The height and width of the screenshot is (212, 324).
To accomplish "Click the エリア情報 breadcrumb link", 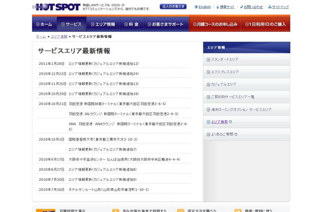I will (x=59, y=37).
